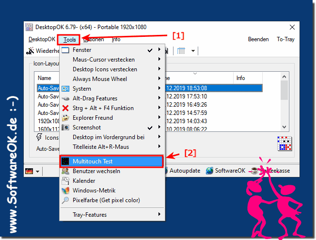Expand the System submenu arrow
The image size is (316, 240).
pyautogui.click(x=159, y=88)
